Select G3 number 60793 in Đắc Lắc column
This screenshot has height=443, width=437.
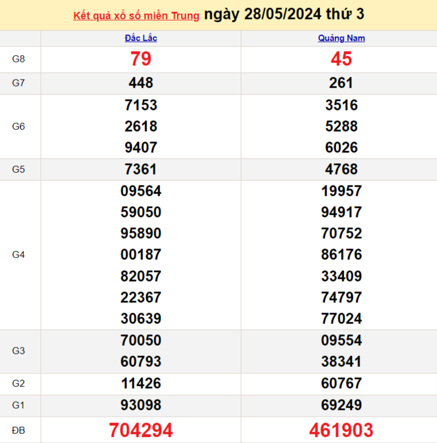pos(141,362)
